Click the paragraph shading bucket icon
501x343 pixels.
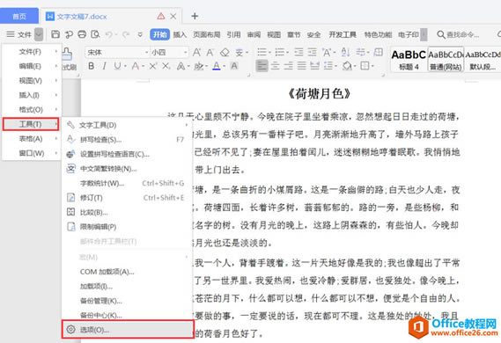(347, 66)
